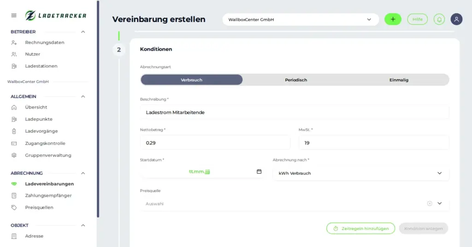
Task: Click the MwSt. input field
Action: pos(373,143)
